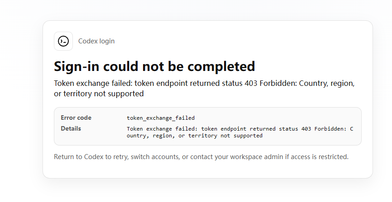Image resolution: width=392 pixels, height=202 pixels.
Task: Select the "Error code" label
Action: click(76, 117)
